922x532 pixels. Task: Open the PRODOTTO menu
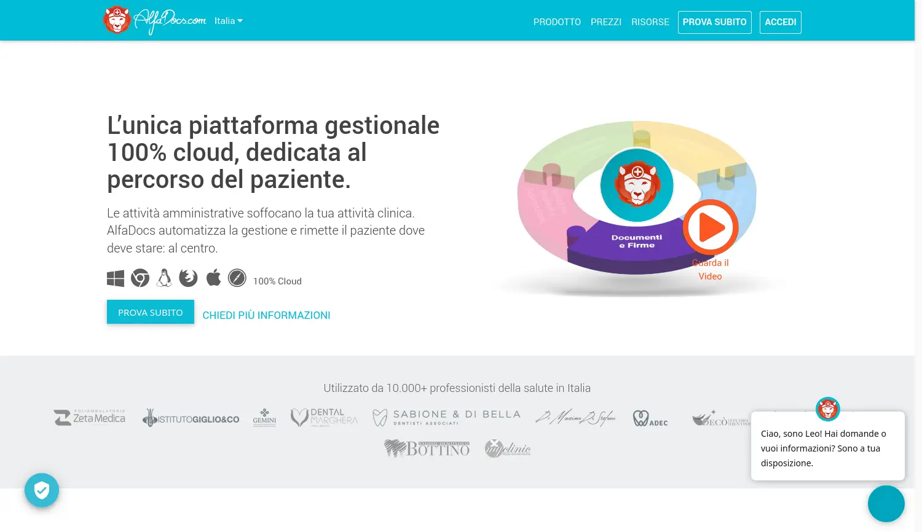pyautogui.click(x=557, y=22)
